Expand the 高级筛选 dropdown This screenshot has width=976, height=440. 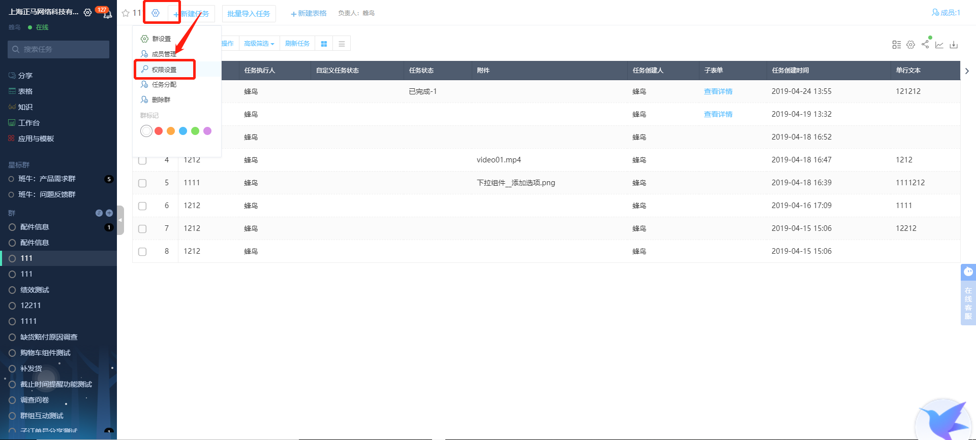coord(259,44)
